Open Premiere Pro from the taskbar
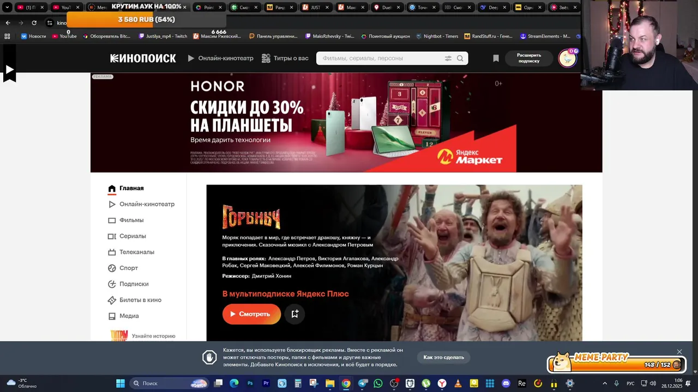The height and width of the screenshot is (392, 698). pyautogui.click(x=266, y=383)
